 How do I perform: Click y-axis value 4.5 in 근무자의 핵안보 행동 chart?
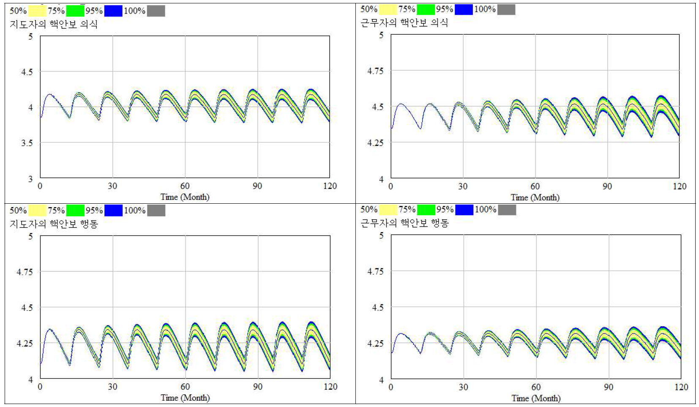(x=378, y=307)
